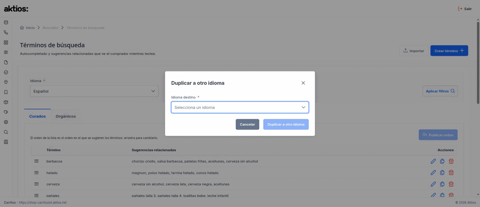Expand the Idioma dropdown showing Español
This screenshot has height=207, width=480.
(94, 91)
